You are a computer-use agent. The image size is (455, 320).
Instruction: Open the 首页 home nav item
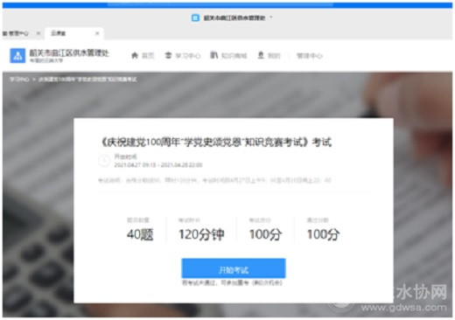pos(143,55)
